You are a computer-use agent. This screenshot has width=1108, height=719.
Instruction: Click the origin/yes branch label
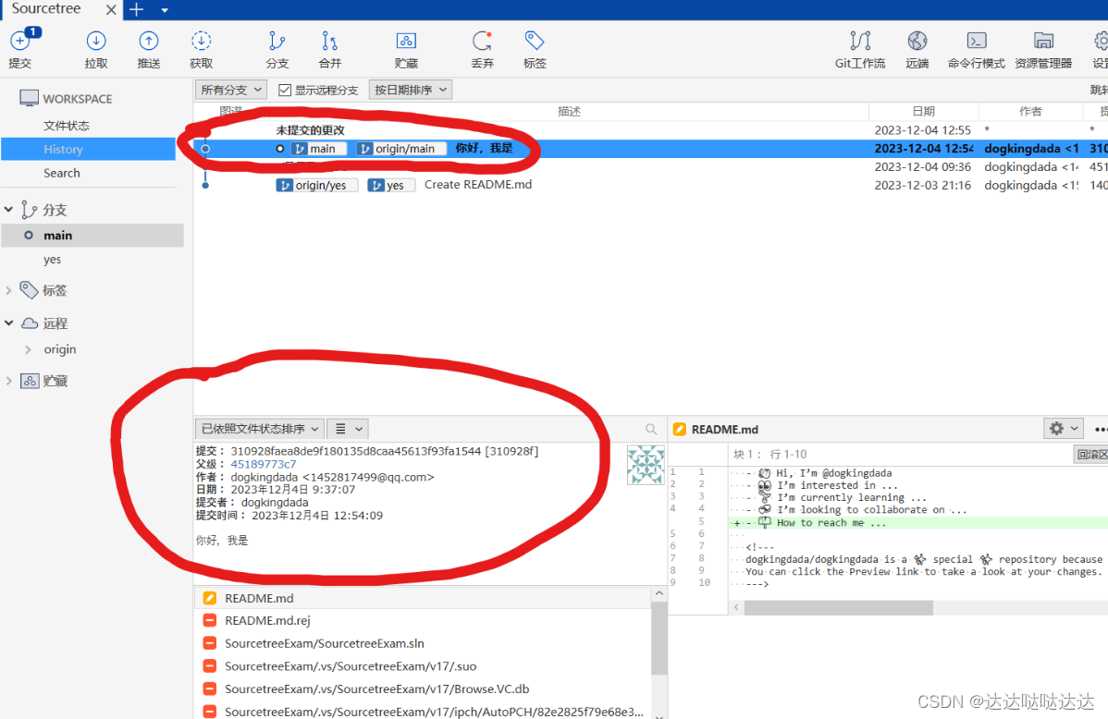click(x=316, y=185)
